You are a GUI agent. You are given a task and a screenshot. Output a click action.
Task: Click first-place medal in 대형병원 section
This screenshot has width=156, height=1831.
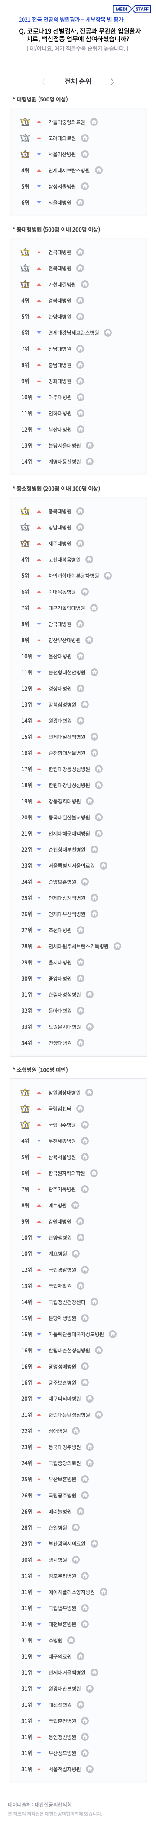coord(25,122)
